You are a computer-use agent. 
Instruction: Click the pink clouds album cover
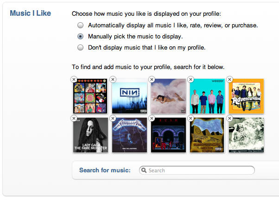[x=169, y=96]
